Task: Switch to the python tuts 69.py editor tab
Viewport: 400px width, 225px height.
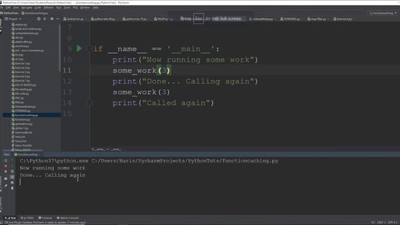Action: [104, 19]
